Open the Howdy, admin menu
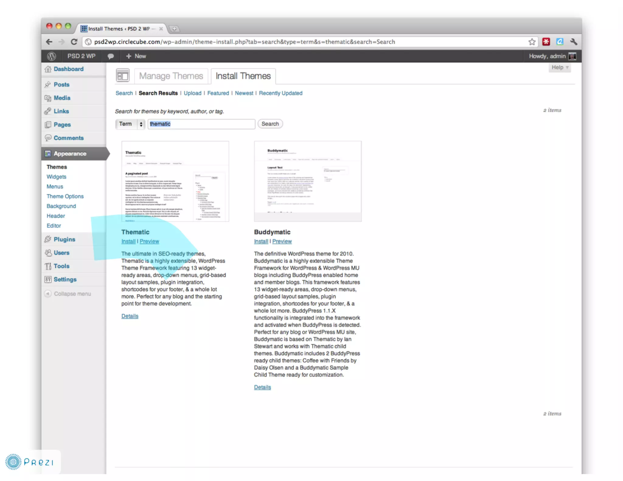The image size is (623, 481). point(552,56)
